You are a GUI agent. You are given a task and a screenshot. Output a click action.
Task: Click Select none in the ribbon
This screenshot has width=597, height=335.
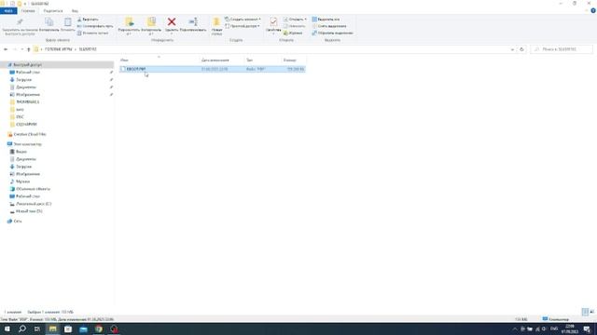[x=329, y=26]
